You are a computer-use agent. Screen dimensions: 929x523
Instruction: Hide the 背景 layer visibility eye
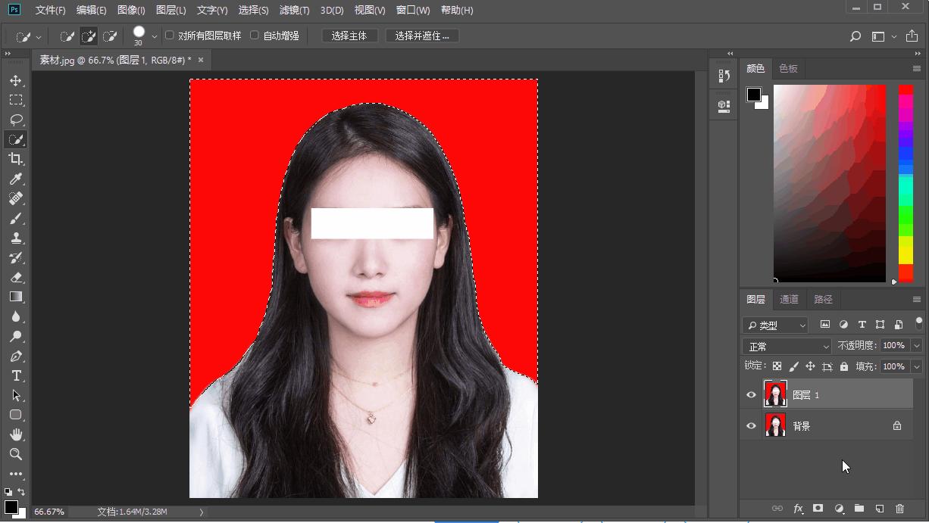coord(750,425)
